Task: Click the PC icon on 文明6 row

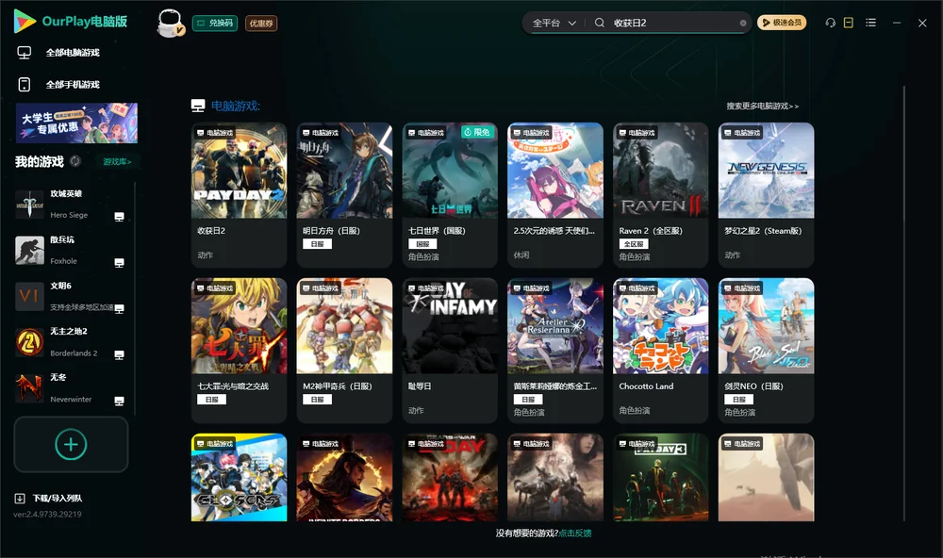Action: (x=119, y=308)
